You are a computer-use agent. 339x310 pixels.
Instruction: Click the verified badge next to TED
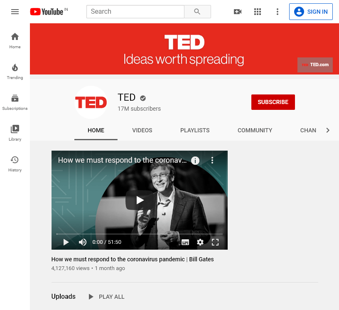143,98
